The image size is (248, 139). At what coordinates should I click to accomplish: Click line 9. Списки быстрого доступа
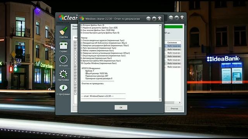(x=100, y=33)
